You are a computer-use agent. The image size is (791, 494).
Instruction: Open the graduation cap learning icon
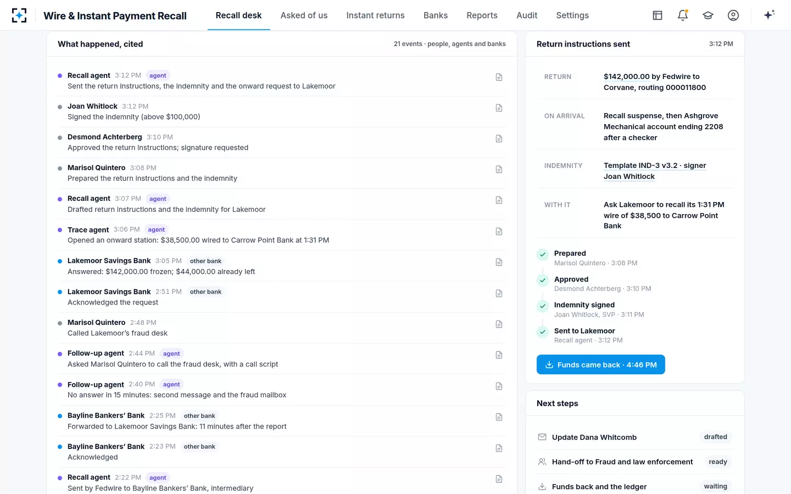click(708, 15)
